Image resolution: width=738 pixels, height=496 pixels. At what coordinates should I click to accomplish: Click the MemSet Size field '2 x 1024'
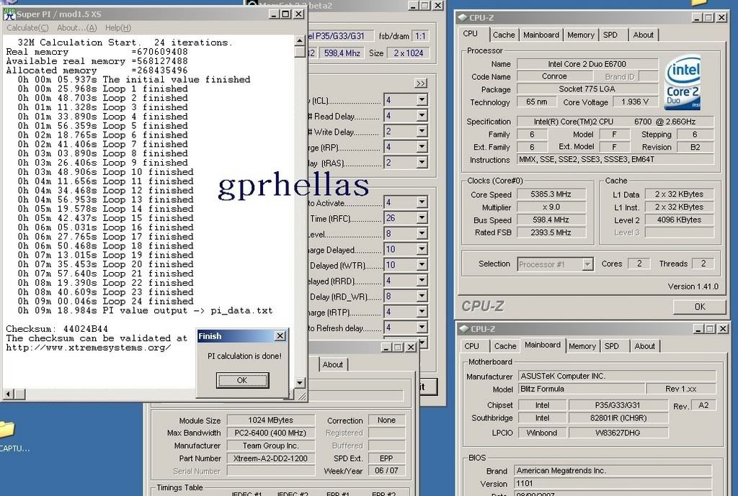click(x=409, y=53)
